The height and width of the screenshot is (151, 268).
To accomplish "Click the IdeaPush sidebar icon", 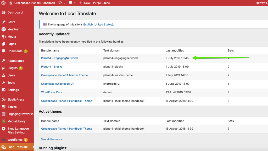I will [4, 29].
